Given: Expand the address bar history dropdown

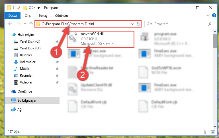Looking at the screenshot, I should (x=132, y=24).
